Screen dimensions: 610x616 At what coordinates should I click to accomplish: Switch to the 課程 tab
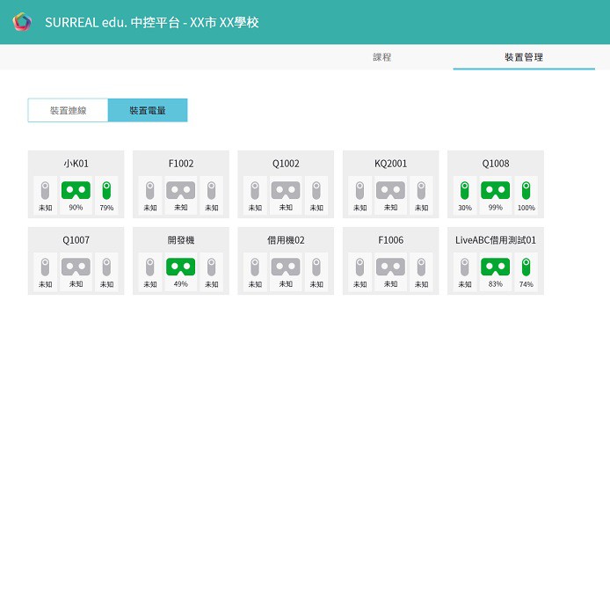click(x=381, y=57)
